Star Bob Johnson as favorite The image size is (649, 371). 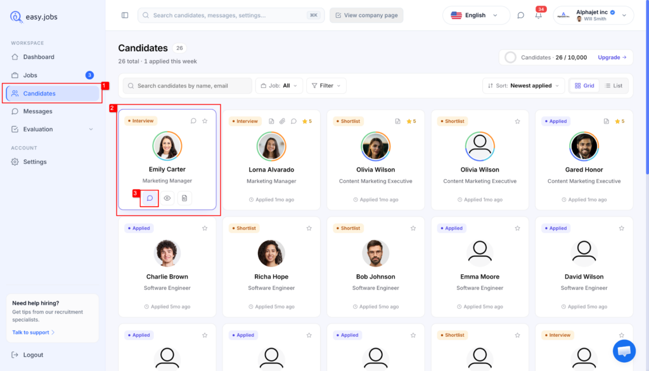point(413,229)
